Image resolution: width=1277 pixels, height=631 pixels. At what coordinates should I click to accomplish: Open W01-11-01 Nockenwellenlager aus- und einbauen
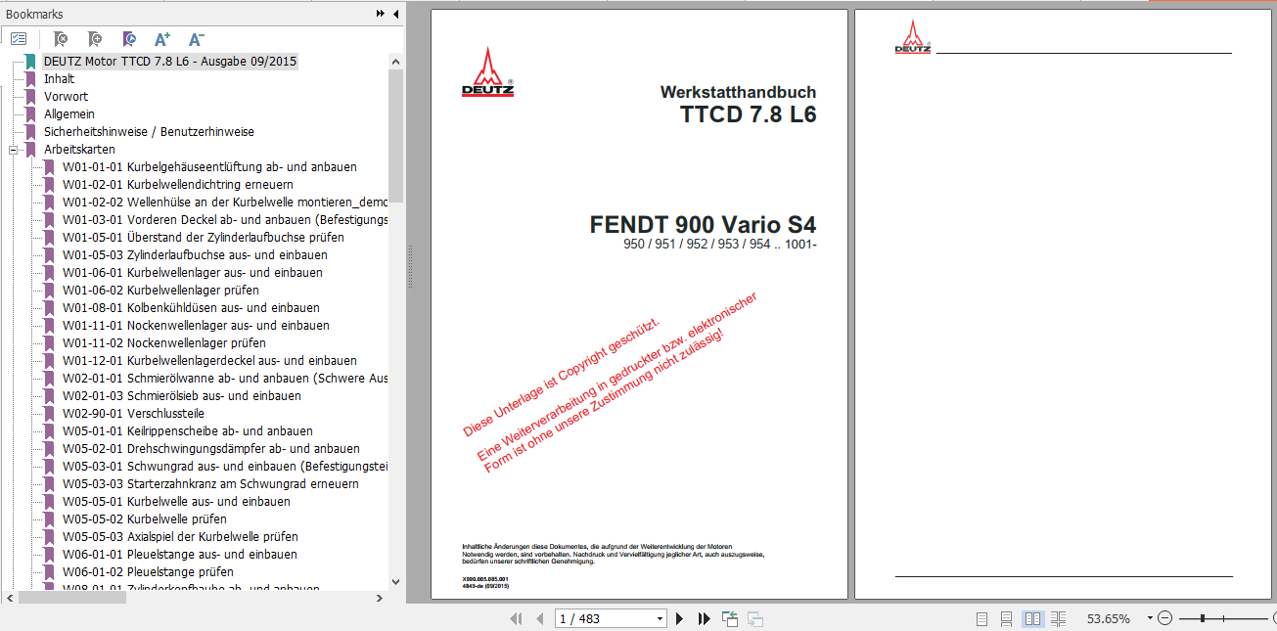point(196,325)
